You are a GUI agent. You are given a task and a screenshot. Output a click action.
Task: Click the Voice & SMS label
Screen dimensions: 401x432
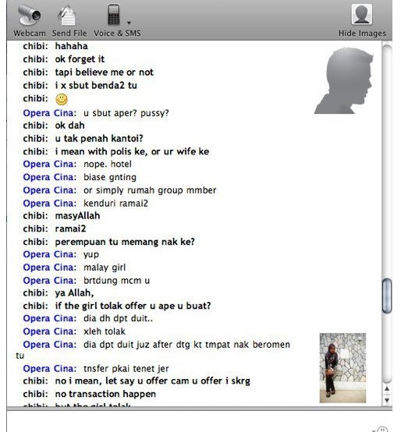point(117,34)
